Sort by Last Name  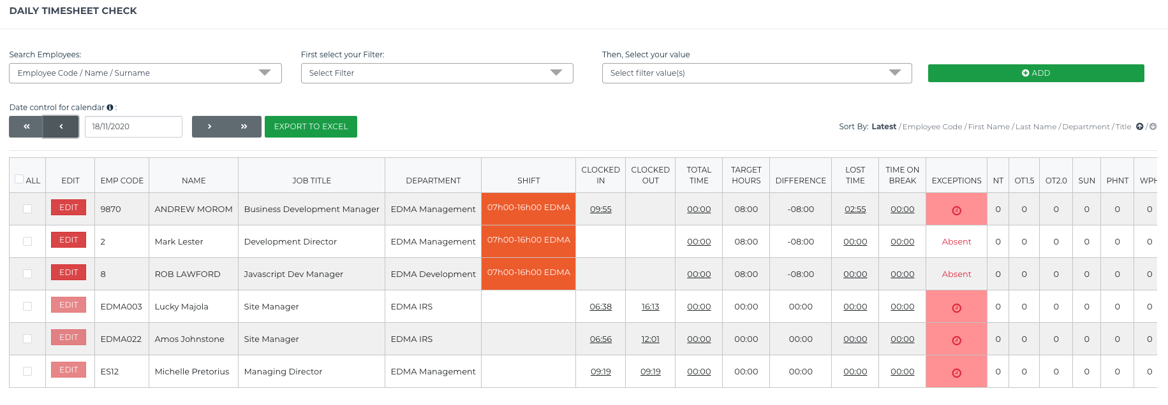1036,127
